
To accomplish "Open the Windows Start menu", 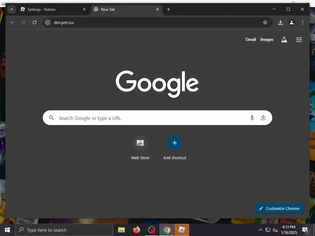I will [x=7, y=230].
